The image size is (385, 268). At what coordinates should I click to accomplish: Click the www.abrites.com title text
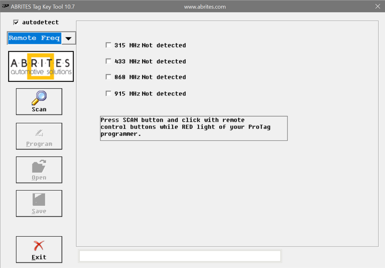pos(205,6)
